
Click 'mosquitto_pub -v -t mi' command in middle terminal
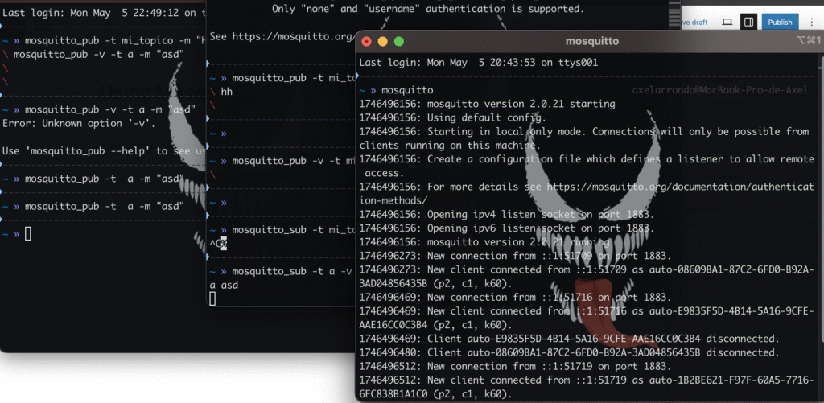(293, 161)
